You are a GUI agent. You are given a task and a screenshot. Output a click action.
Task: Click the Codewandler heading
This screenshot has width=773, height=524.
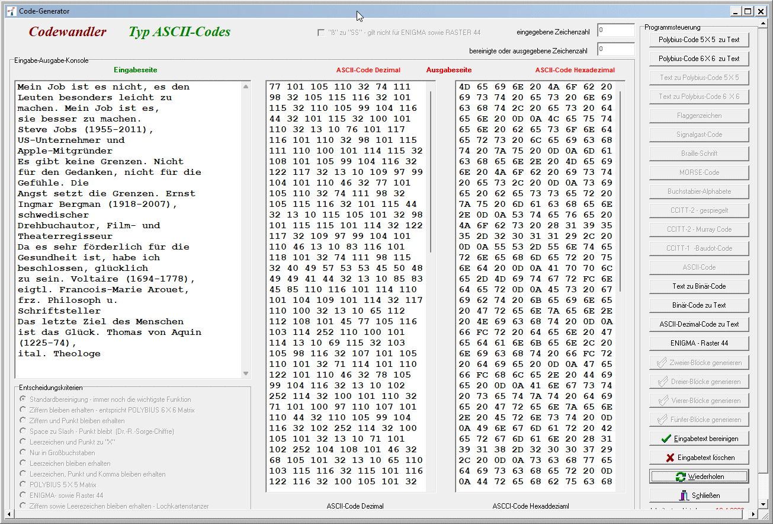click(68, 32)
